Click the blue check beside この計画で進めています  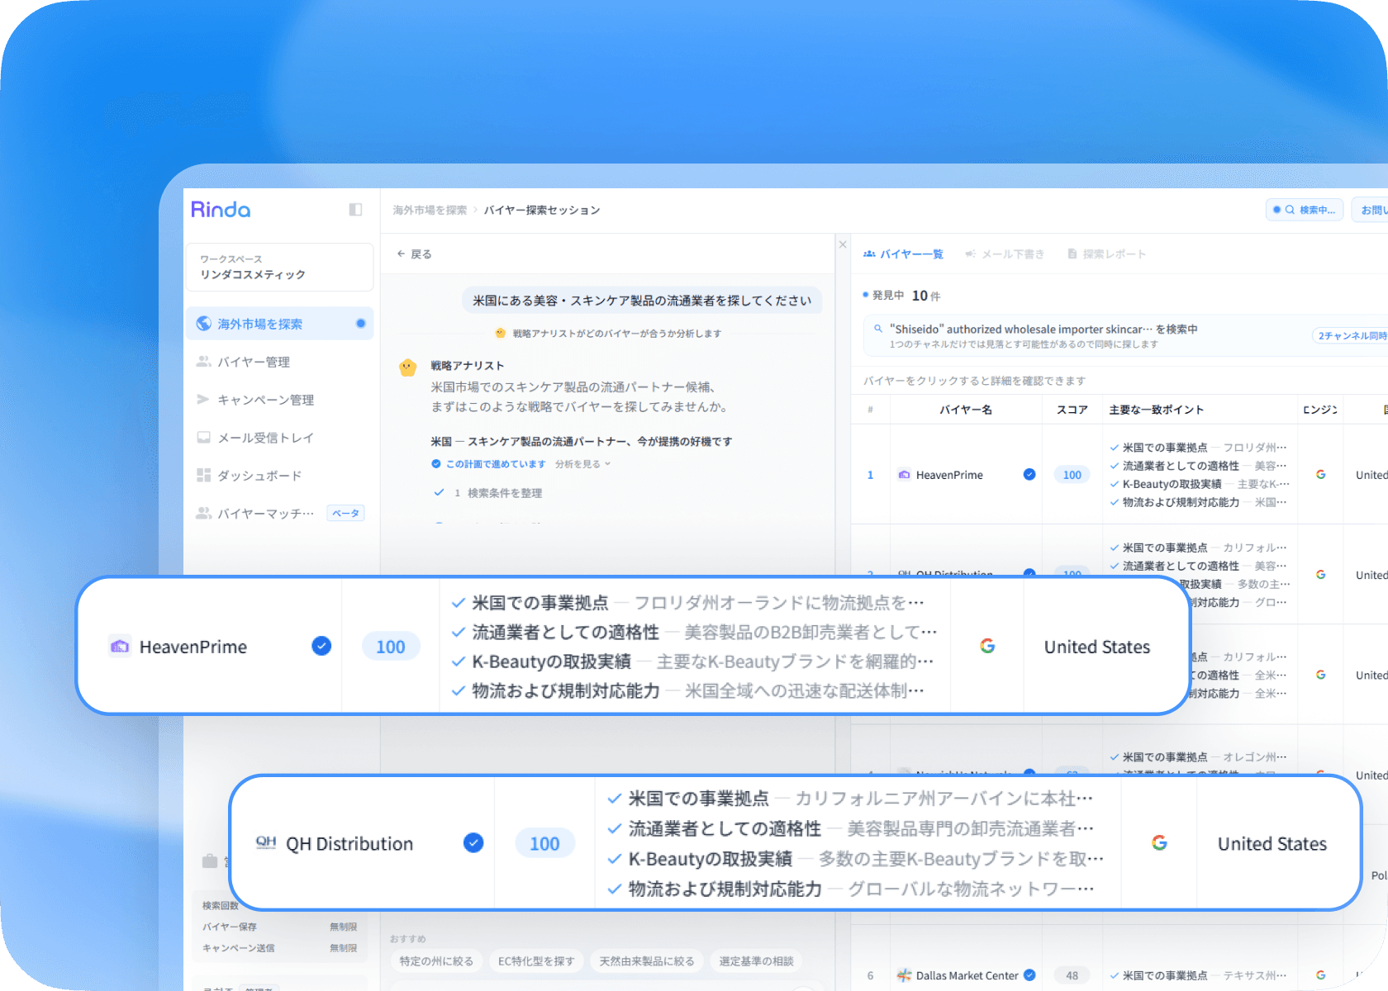pos(436,464)
